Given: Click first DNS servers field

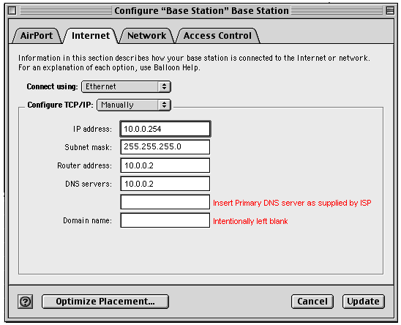Looking at the screenshot, I should 165,184.
